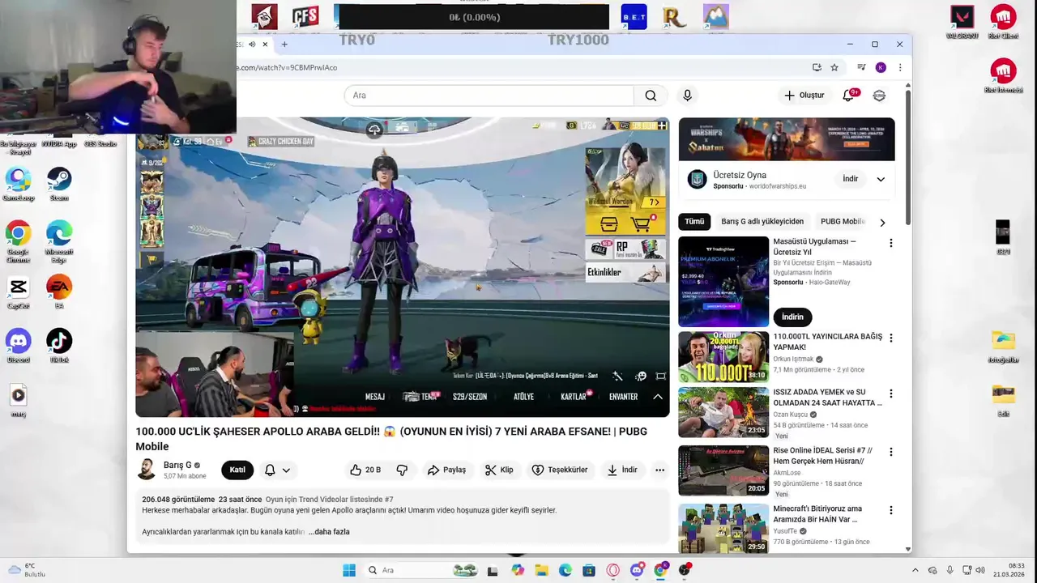Show hidden system tray icons chevron
1037x583 pixels.
click(x=915, y=570)
